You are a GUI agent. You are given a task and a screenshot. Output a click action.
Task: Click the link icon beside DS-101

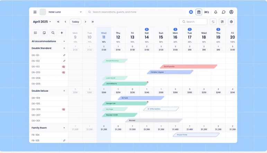pos(64,55)
